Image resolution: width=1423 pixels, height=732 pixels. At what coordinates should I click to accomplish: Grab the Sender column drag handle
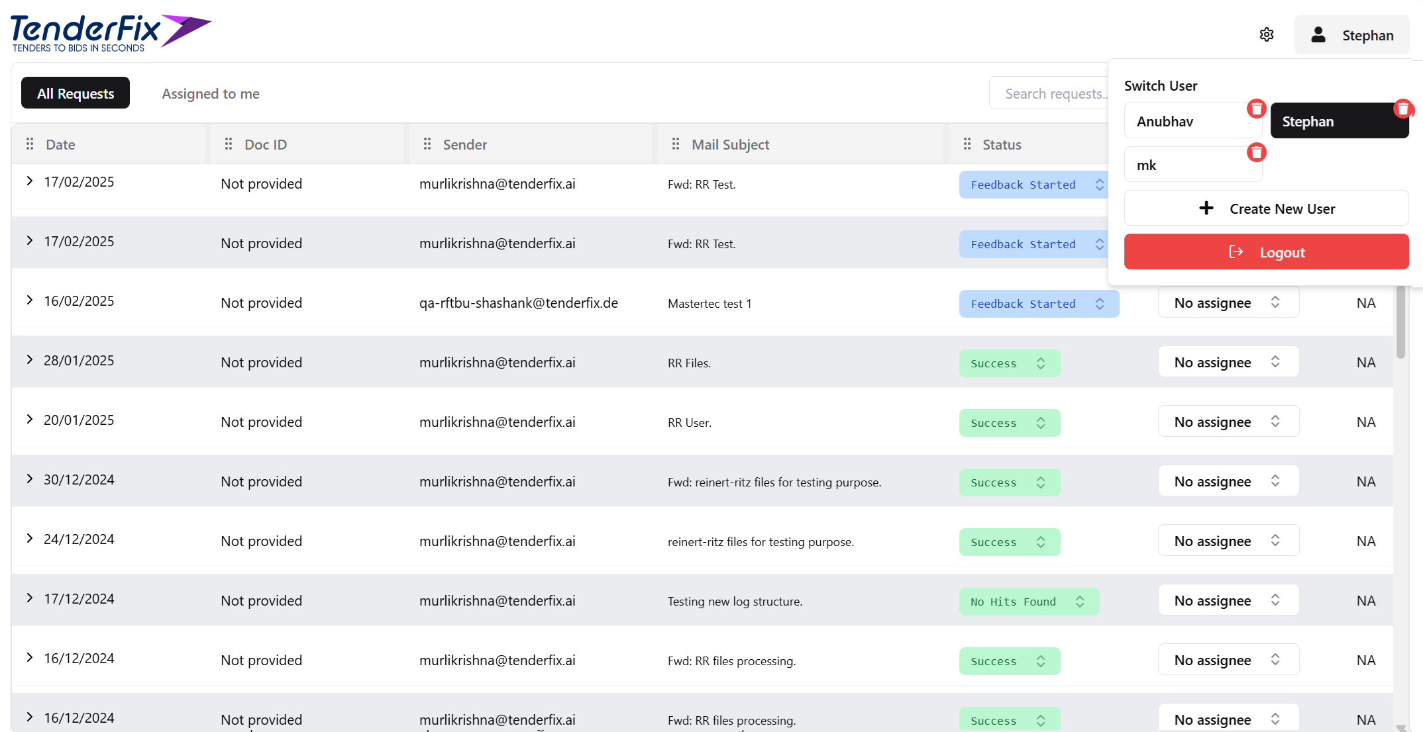[x=427, y=144]
